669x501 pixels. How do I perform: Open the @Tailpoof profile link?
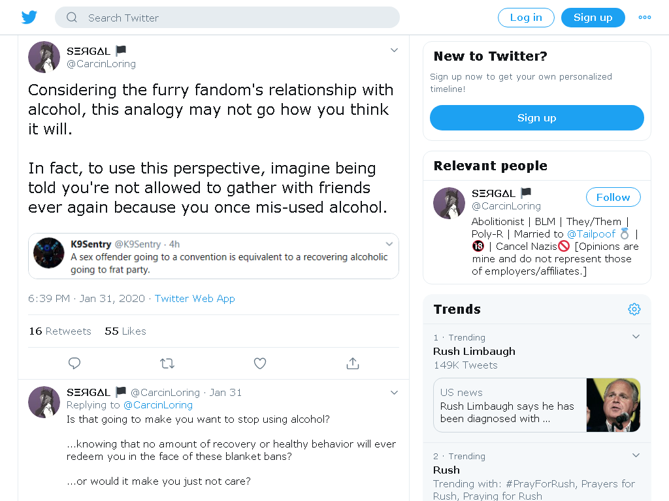point(591,234)
